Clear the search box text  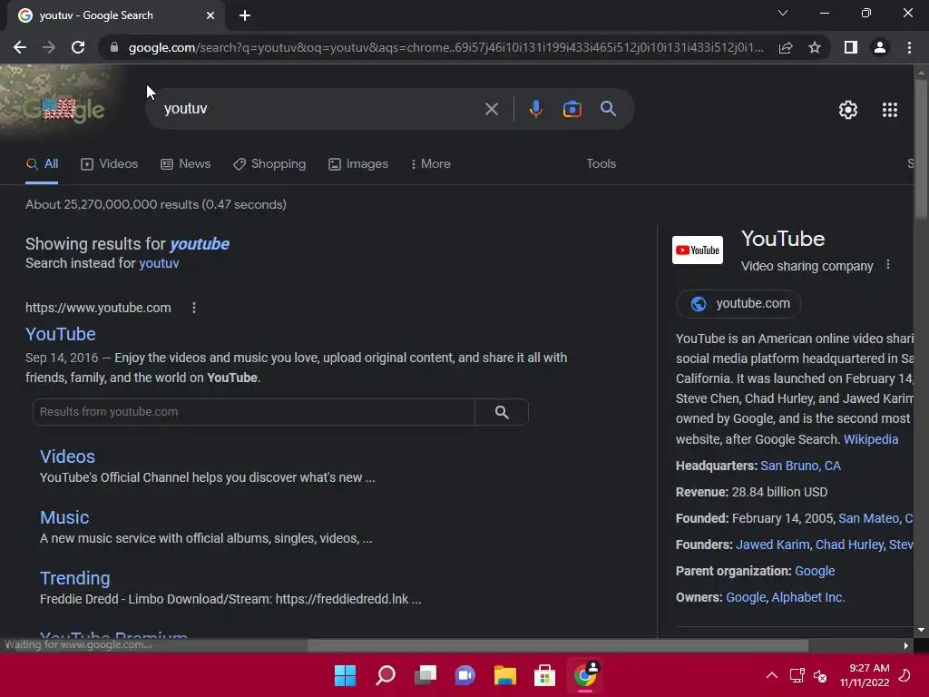coord(491,109)
